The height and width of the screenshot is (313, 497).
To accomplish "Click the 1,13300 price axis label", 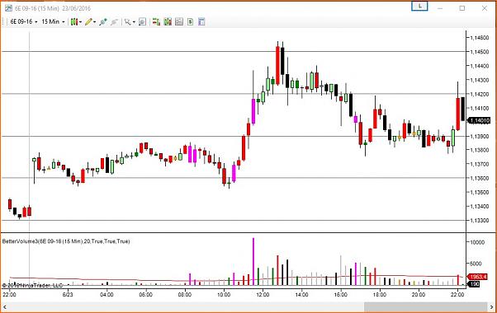I will pos(479,221).
